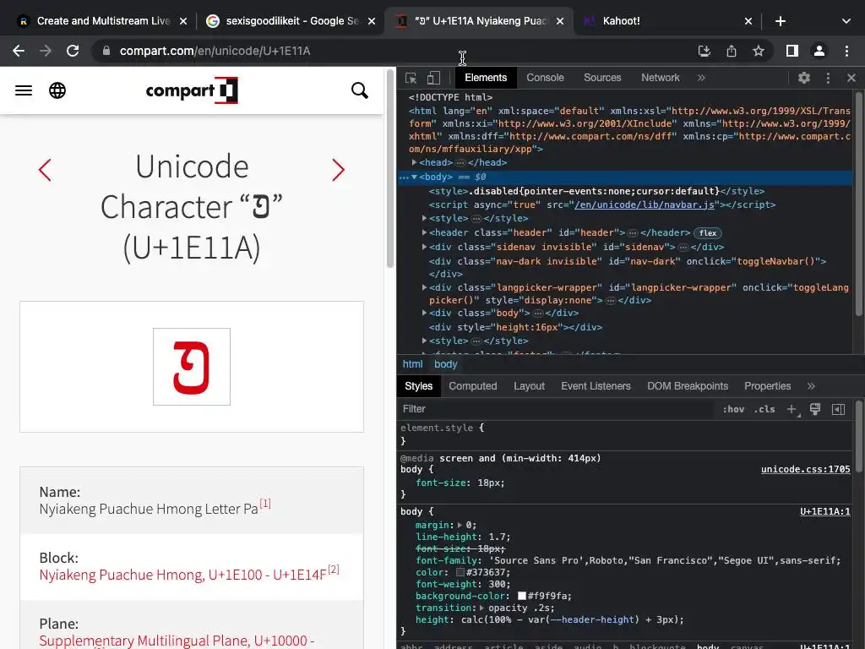The width and height of the screenshot is (865, 649).
Task: Select html in breadcrumb bar
Action: [x=412, y=364]
